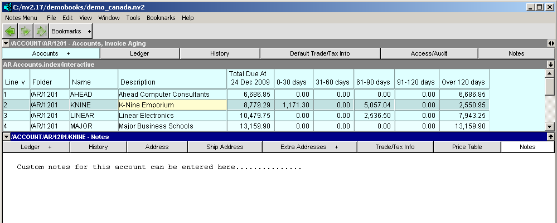The height and width of the screenshot is (223, 557).
Task: Click the green back arrow button
Action: click(10, 31)
